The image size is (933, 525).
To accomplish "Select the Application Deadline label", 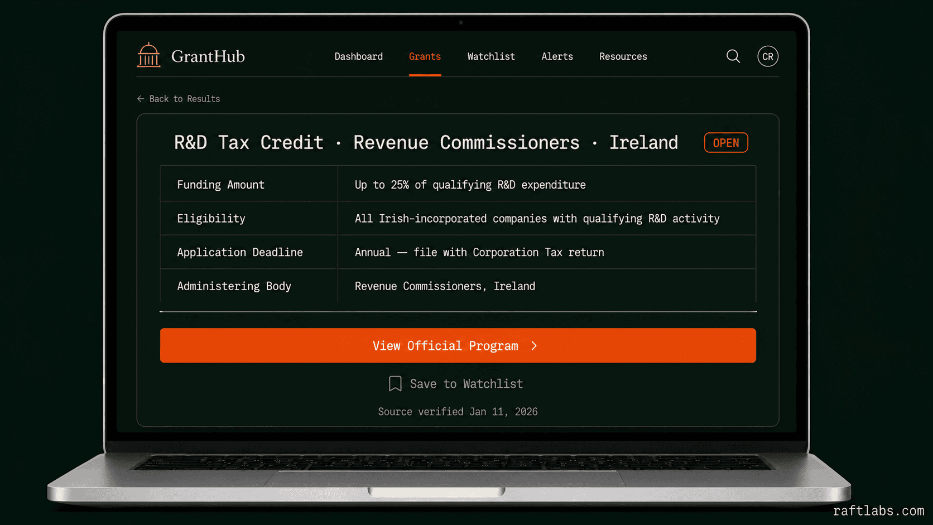I will pyautogui.click(x=240, y=252).
